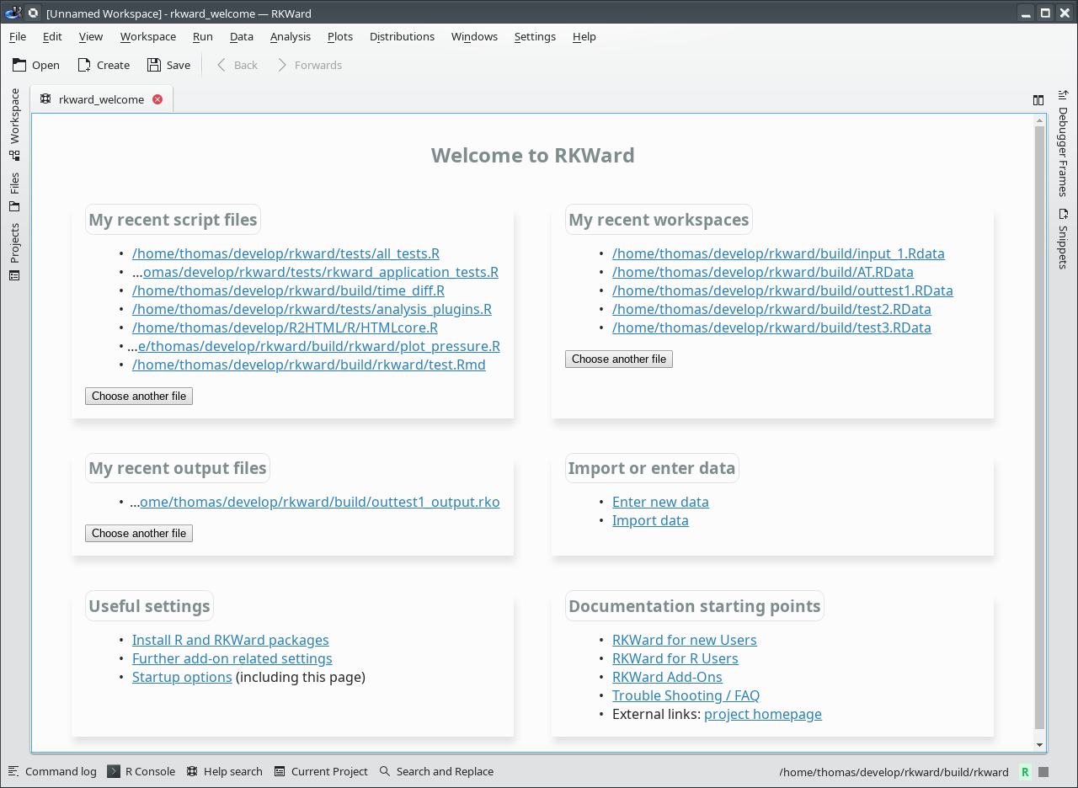Load workspace input_1.Rdata
This screenshot has height=788, width=1078.
(x=778, y=253)
